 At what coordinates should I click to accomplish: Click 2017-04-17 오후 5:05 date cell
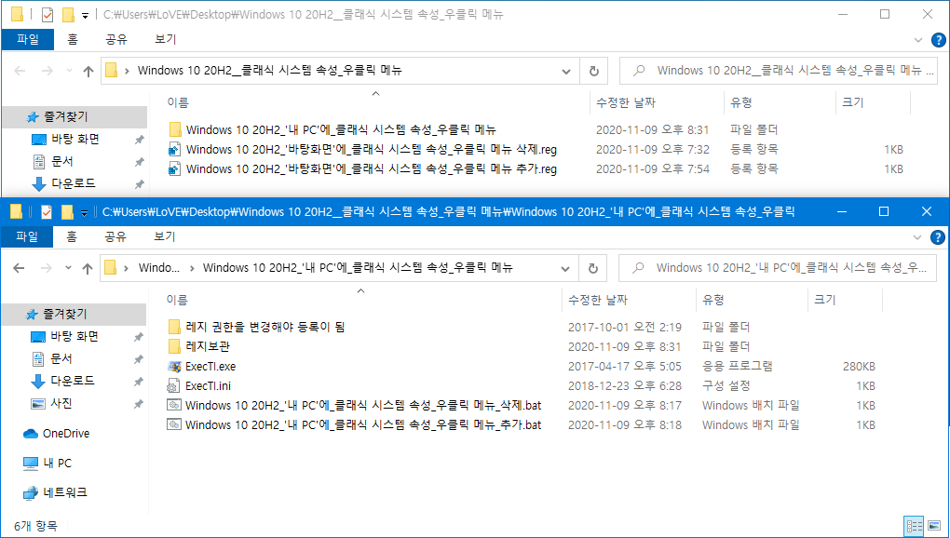[x=625, y=366]
